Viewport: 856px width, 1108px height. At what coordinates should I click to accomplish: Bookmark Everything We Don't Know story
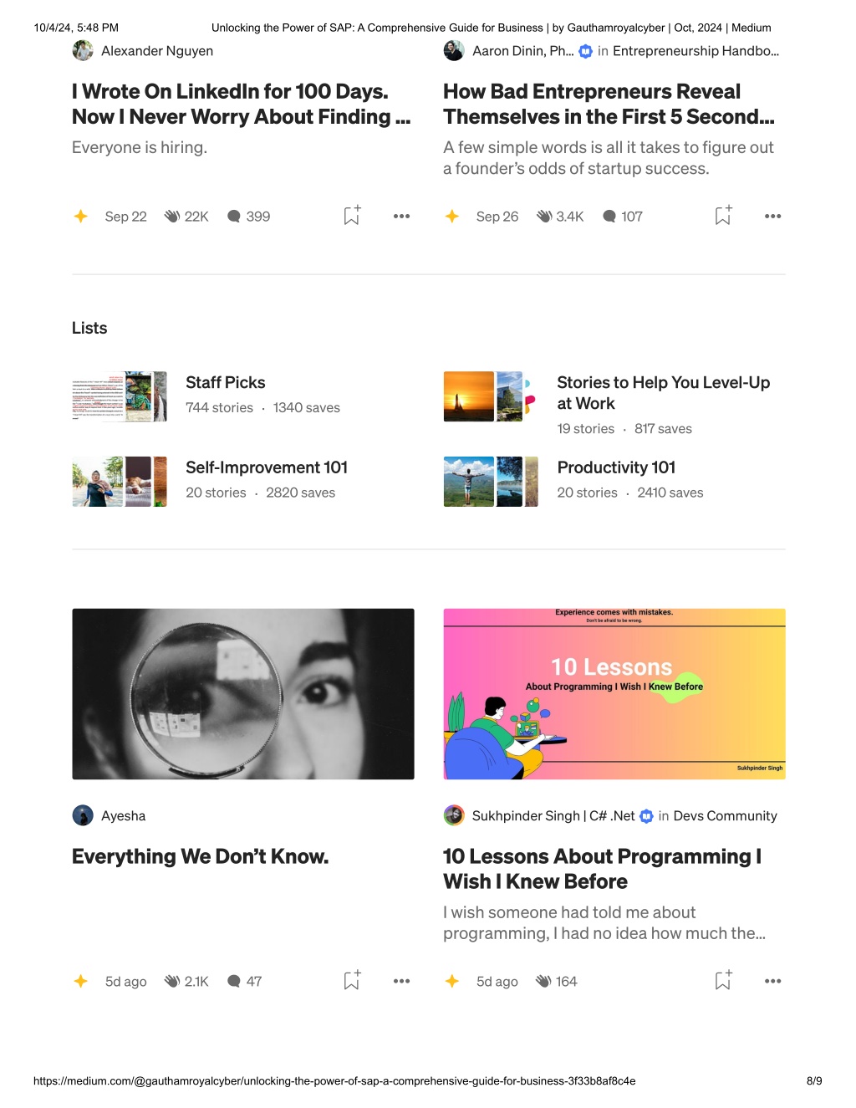pos(352,980)
